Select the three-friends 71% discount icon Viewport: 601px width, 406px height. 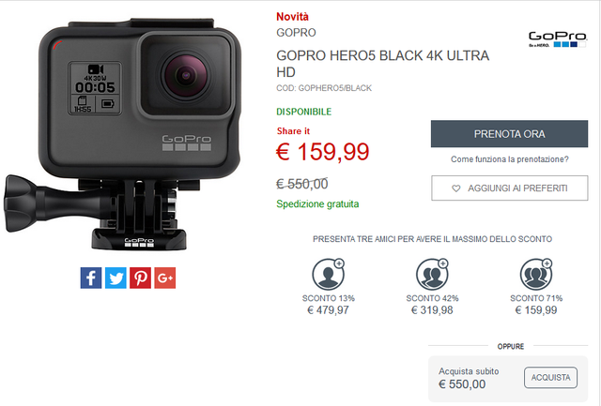(x=536, y=274)
